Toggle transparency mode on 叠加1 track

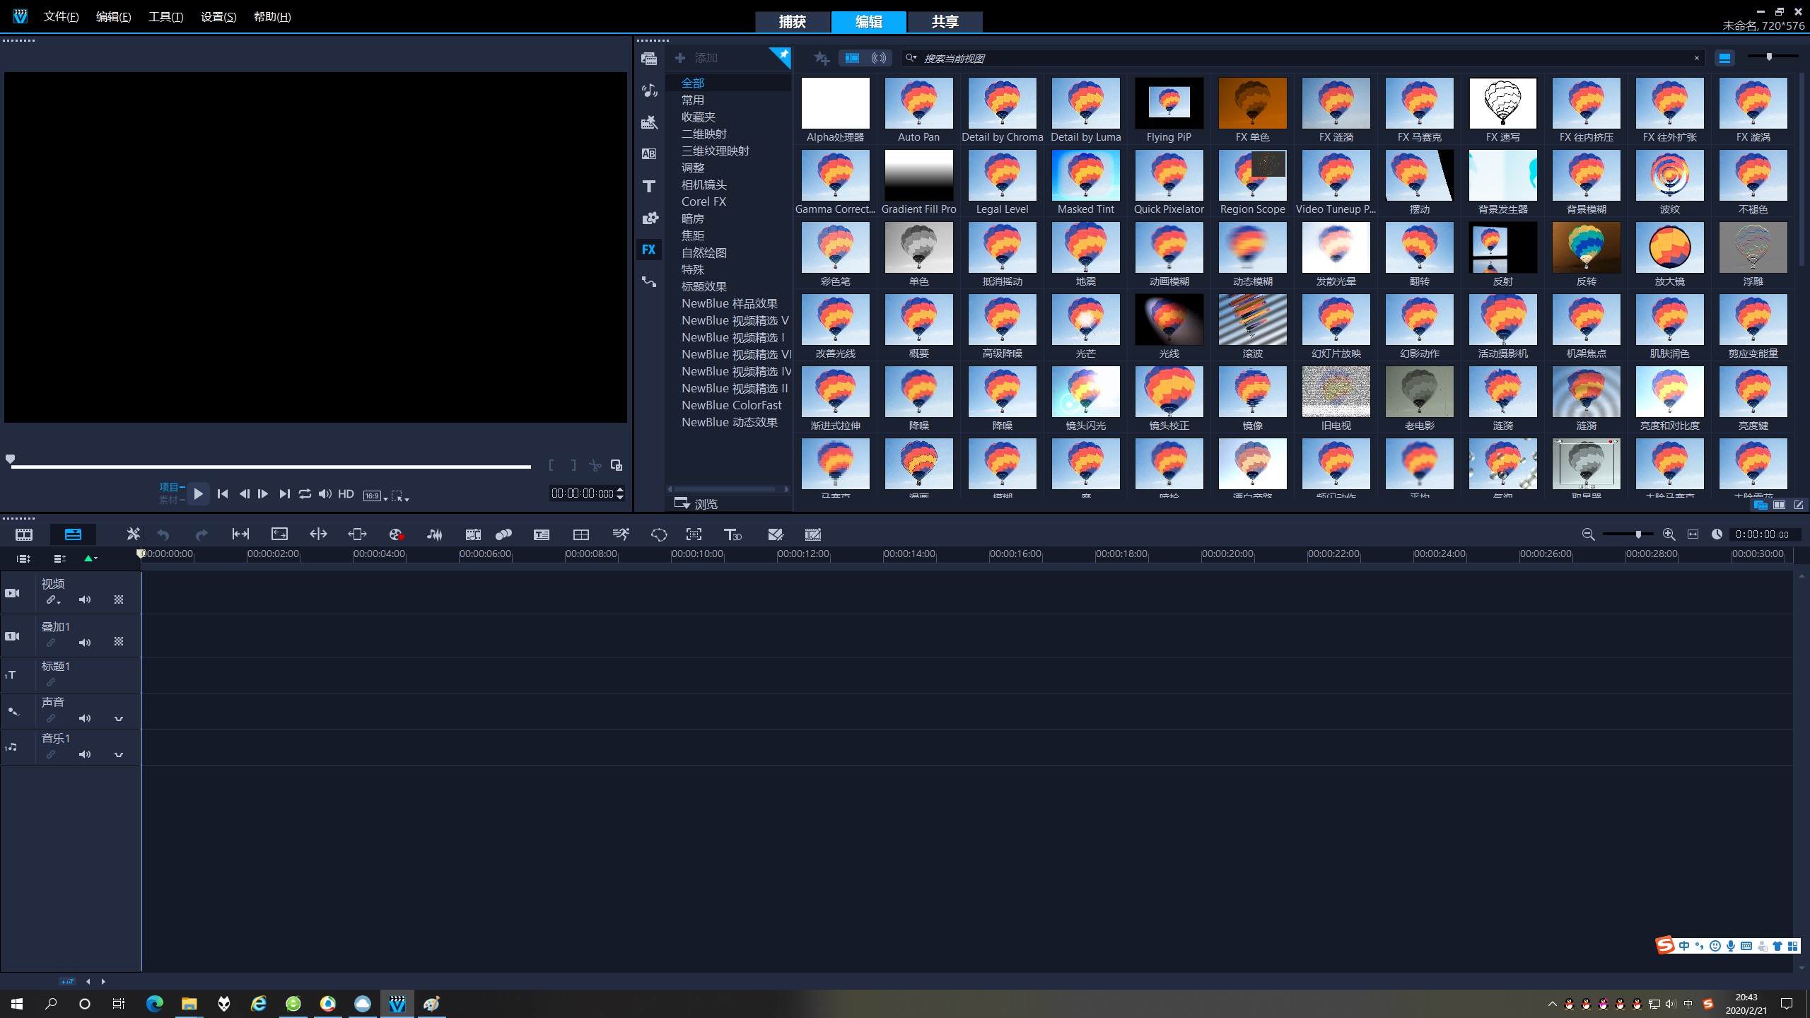(x=119, y=641)
